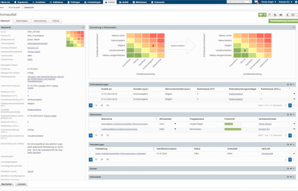Click the green plus add icon
This screenshot has height=191, width=298.
260,14
